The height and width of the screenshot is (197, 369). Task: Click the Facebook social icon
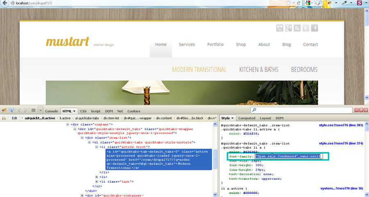314,28
